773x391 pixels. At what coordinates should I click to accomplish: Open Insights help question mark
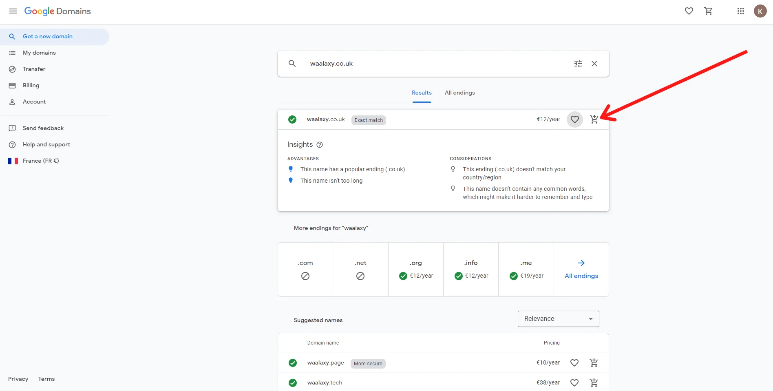point(320,145)
